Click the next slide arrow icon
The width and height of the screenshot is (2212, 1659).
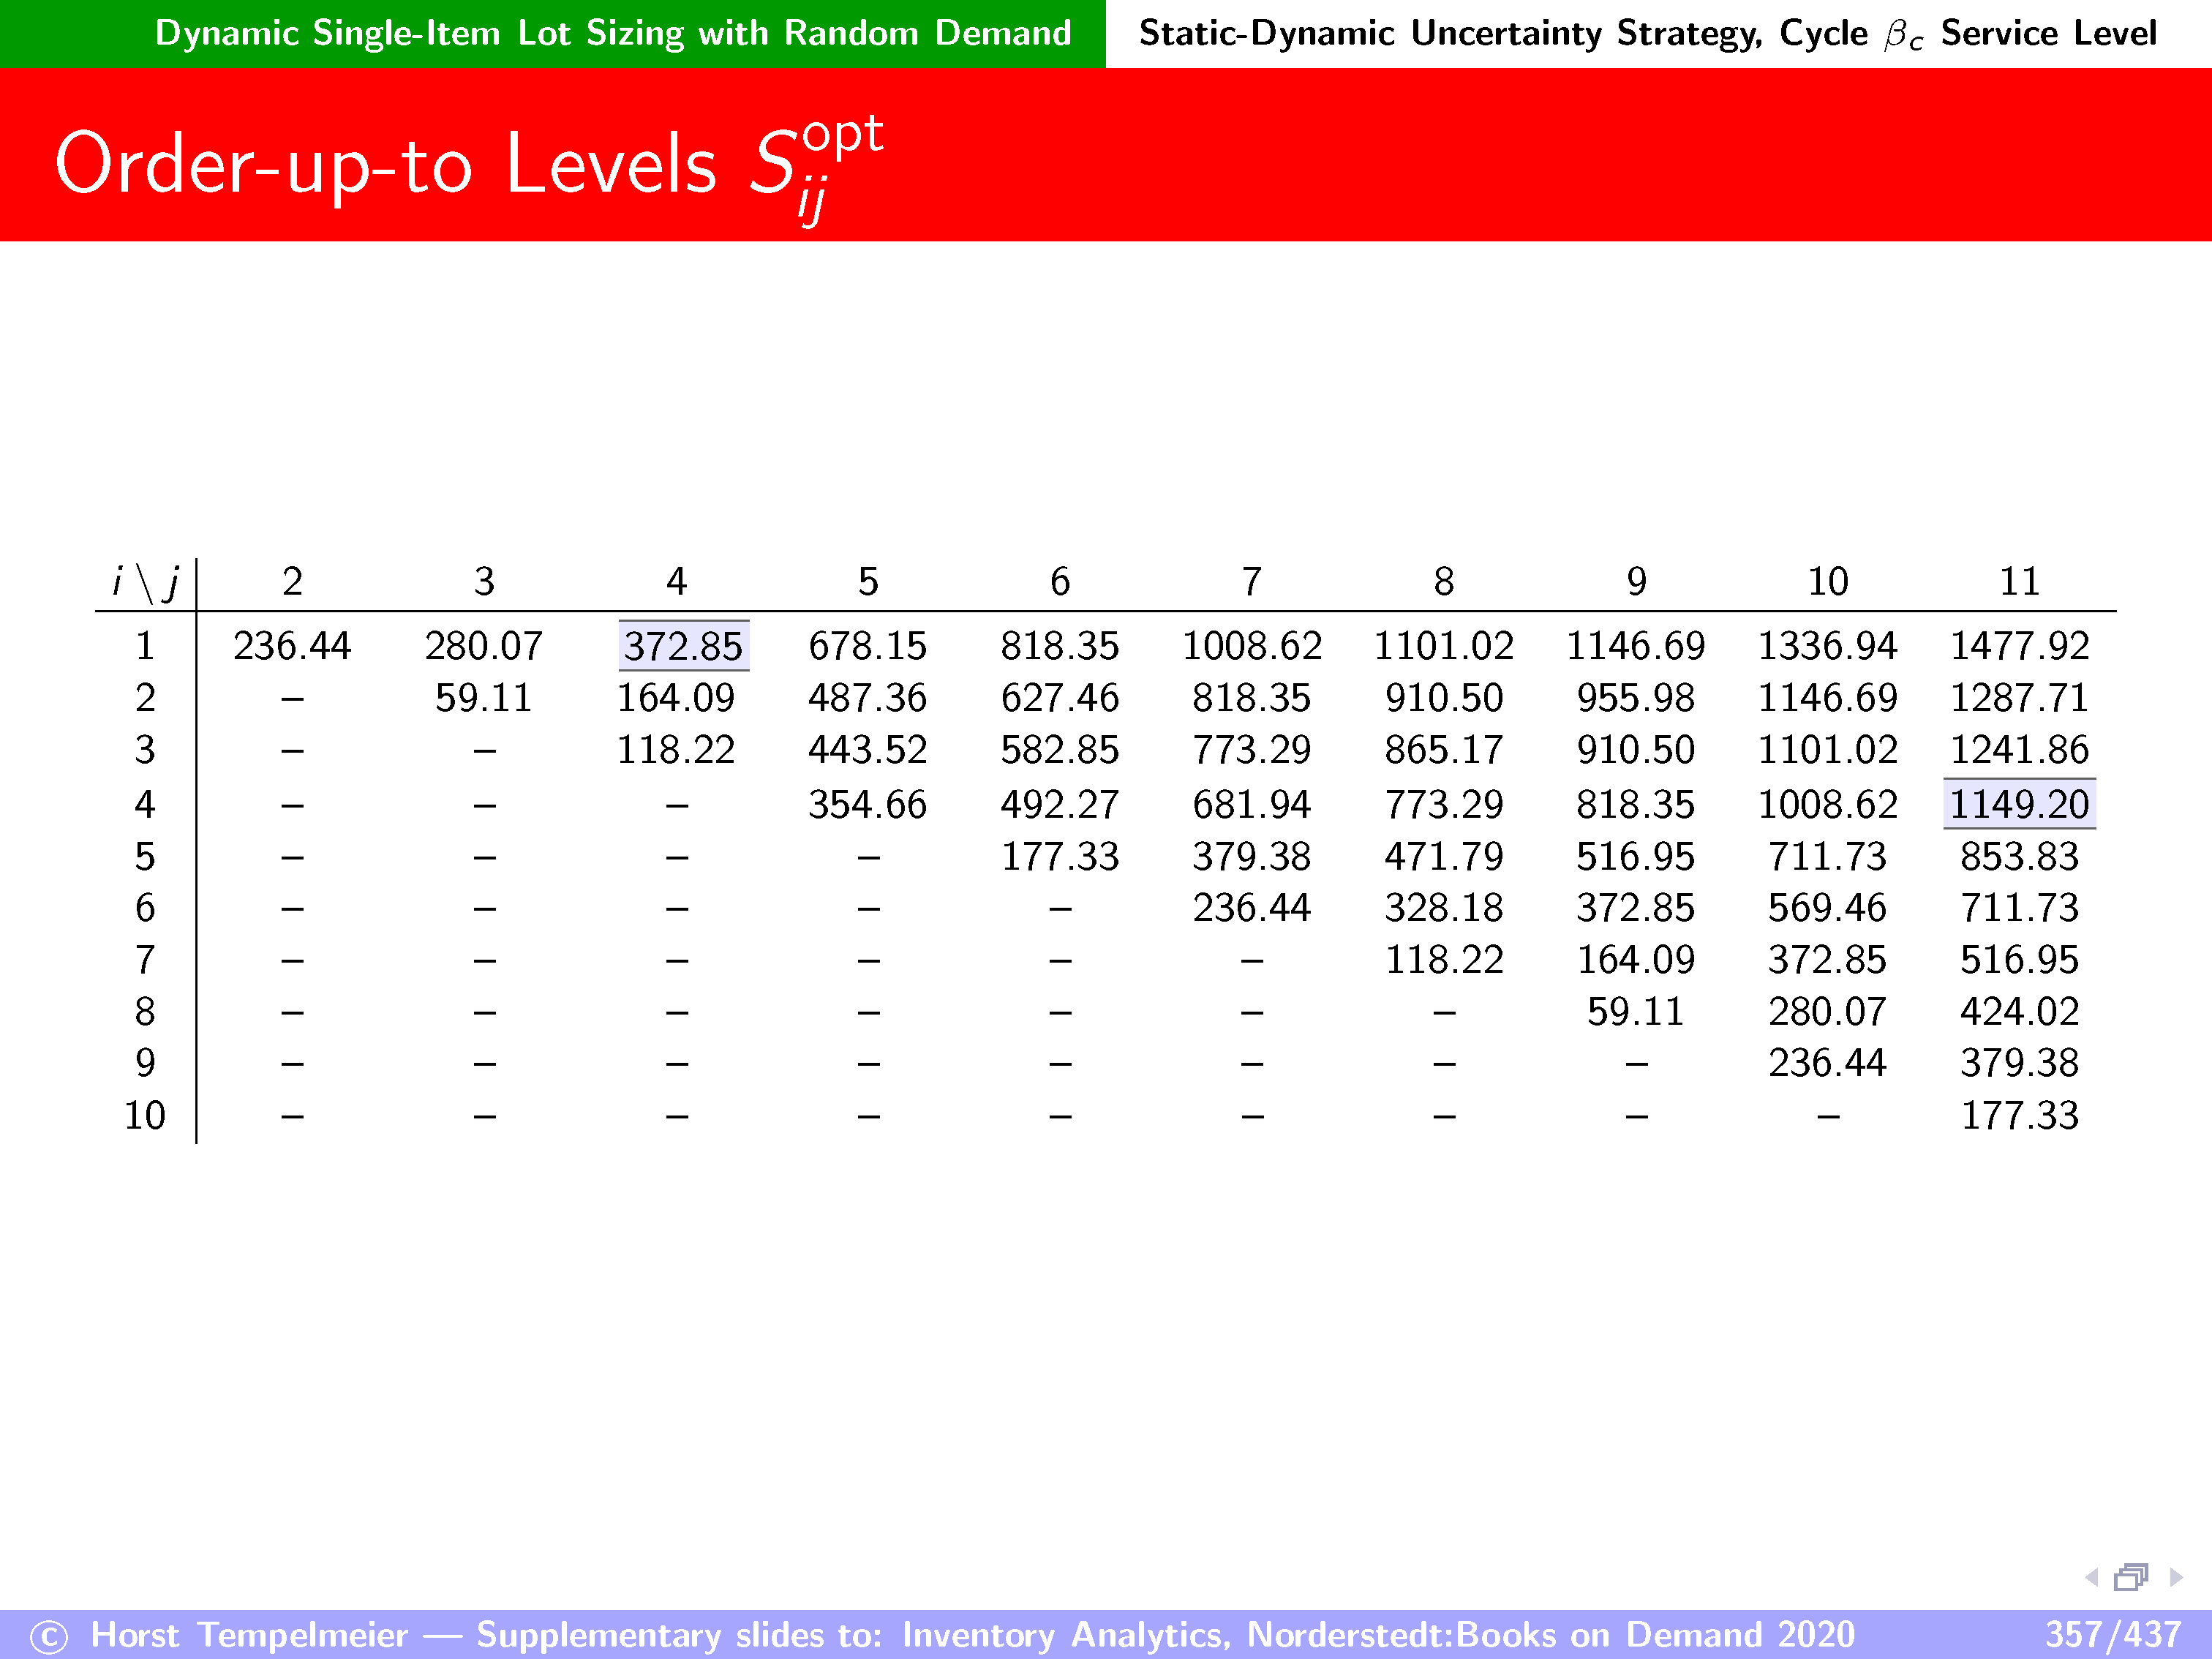pyautogui.click(x=2176, y=1577)
